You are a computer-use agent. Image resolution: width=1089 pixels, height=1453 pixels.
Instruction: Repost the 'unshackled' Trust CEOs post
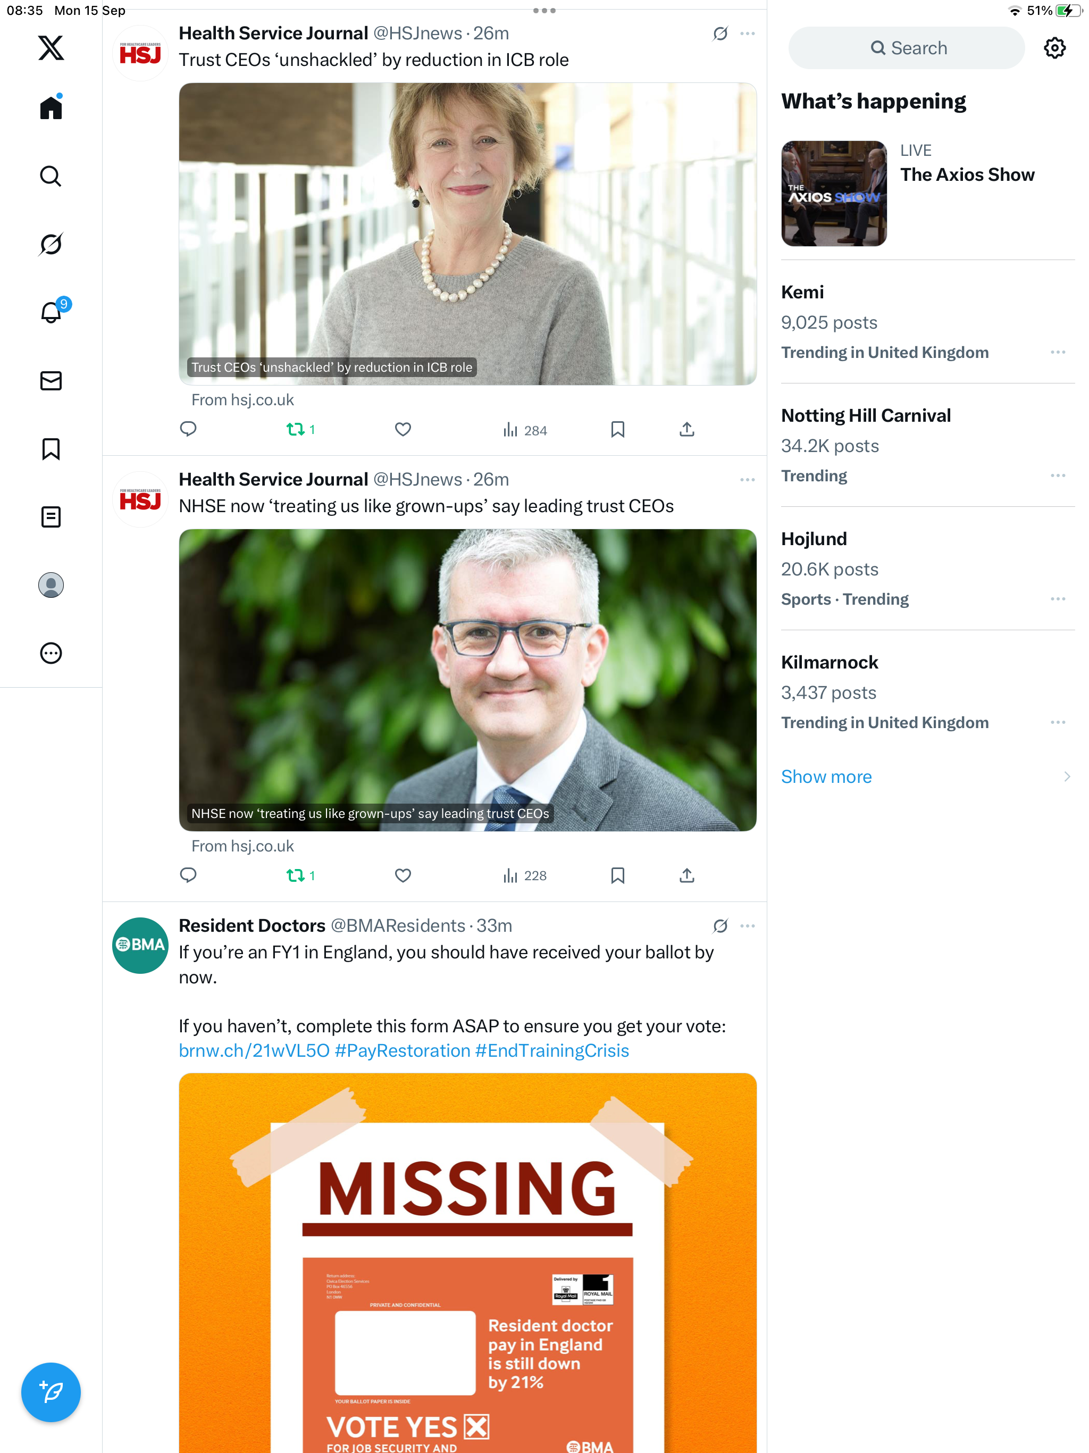click(x=300, y=430)
